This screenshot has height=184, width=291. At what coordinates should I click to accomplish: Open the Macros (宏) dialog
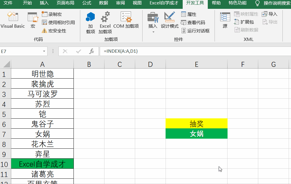(33, 20)
